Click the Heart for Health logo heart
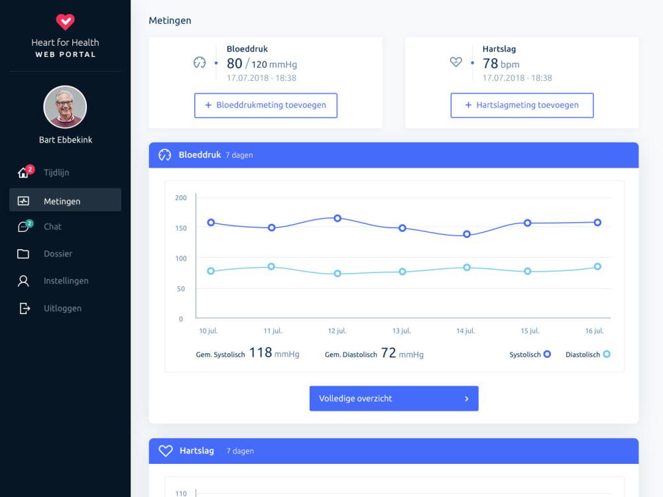Screen dimensions: 663x497 coord(65,22)
